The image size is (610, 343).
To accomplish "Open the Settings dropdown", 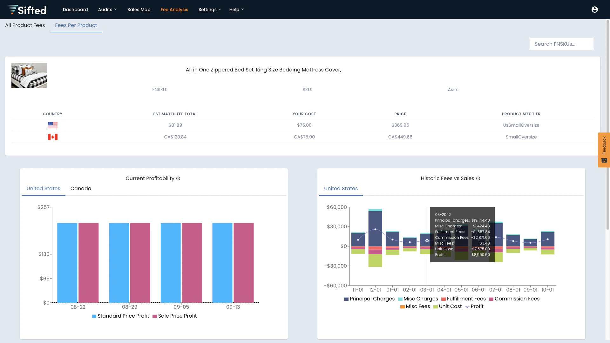I will (x=209, y=10).
